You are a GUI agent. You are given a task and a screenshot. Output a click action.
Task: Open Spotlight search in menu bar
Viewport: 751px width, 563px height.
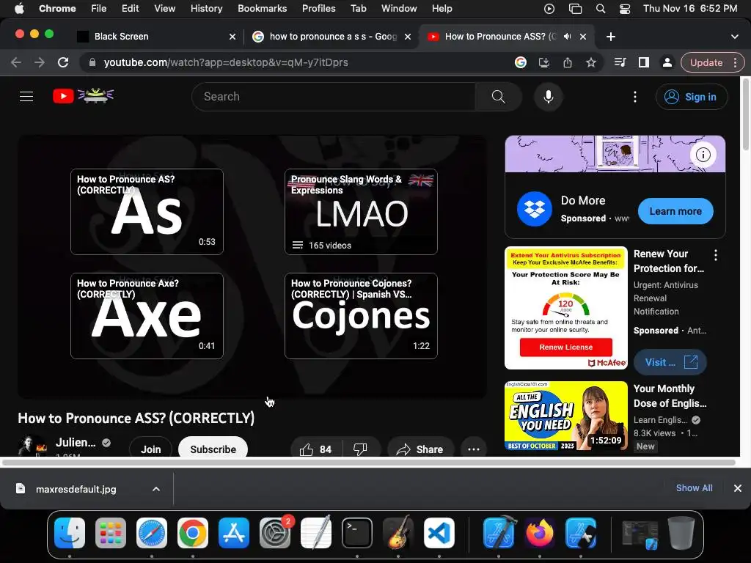point(600,9)
